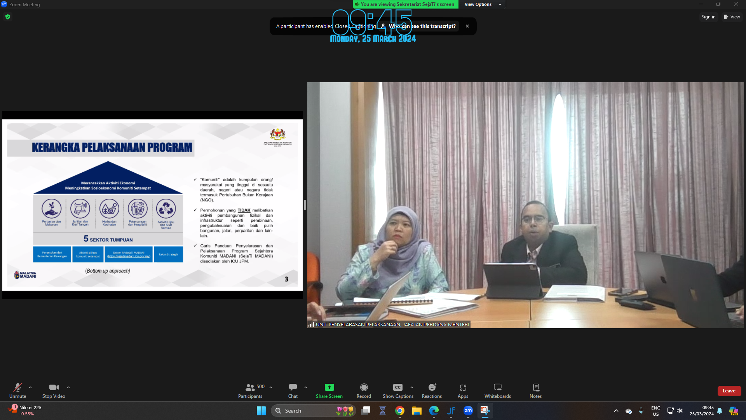Click the green encryption shield icon

pyautogui.click(x=8, y=17)
